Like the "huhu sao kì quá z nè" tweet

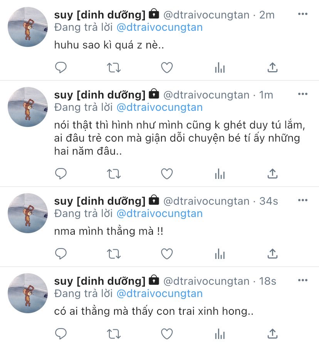[167, 68]
